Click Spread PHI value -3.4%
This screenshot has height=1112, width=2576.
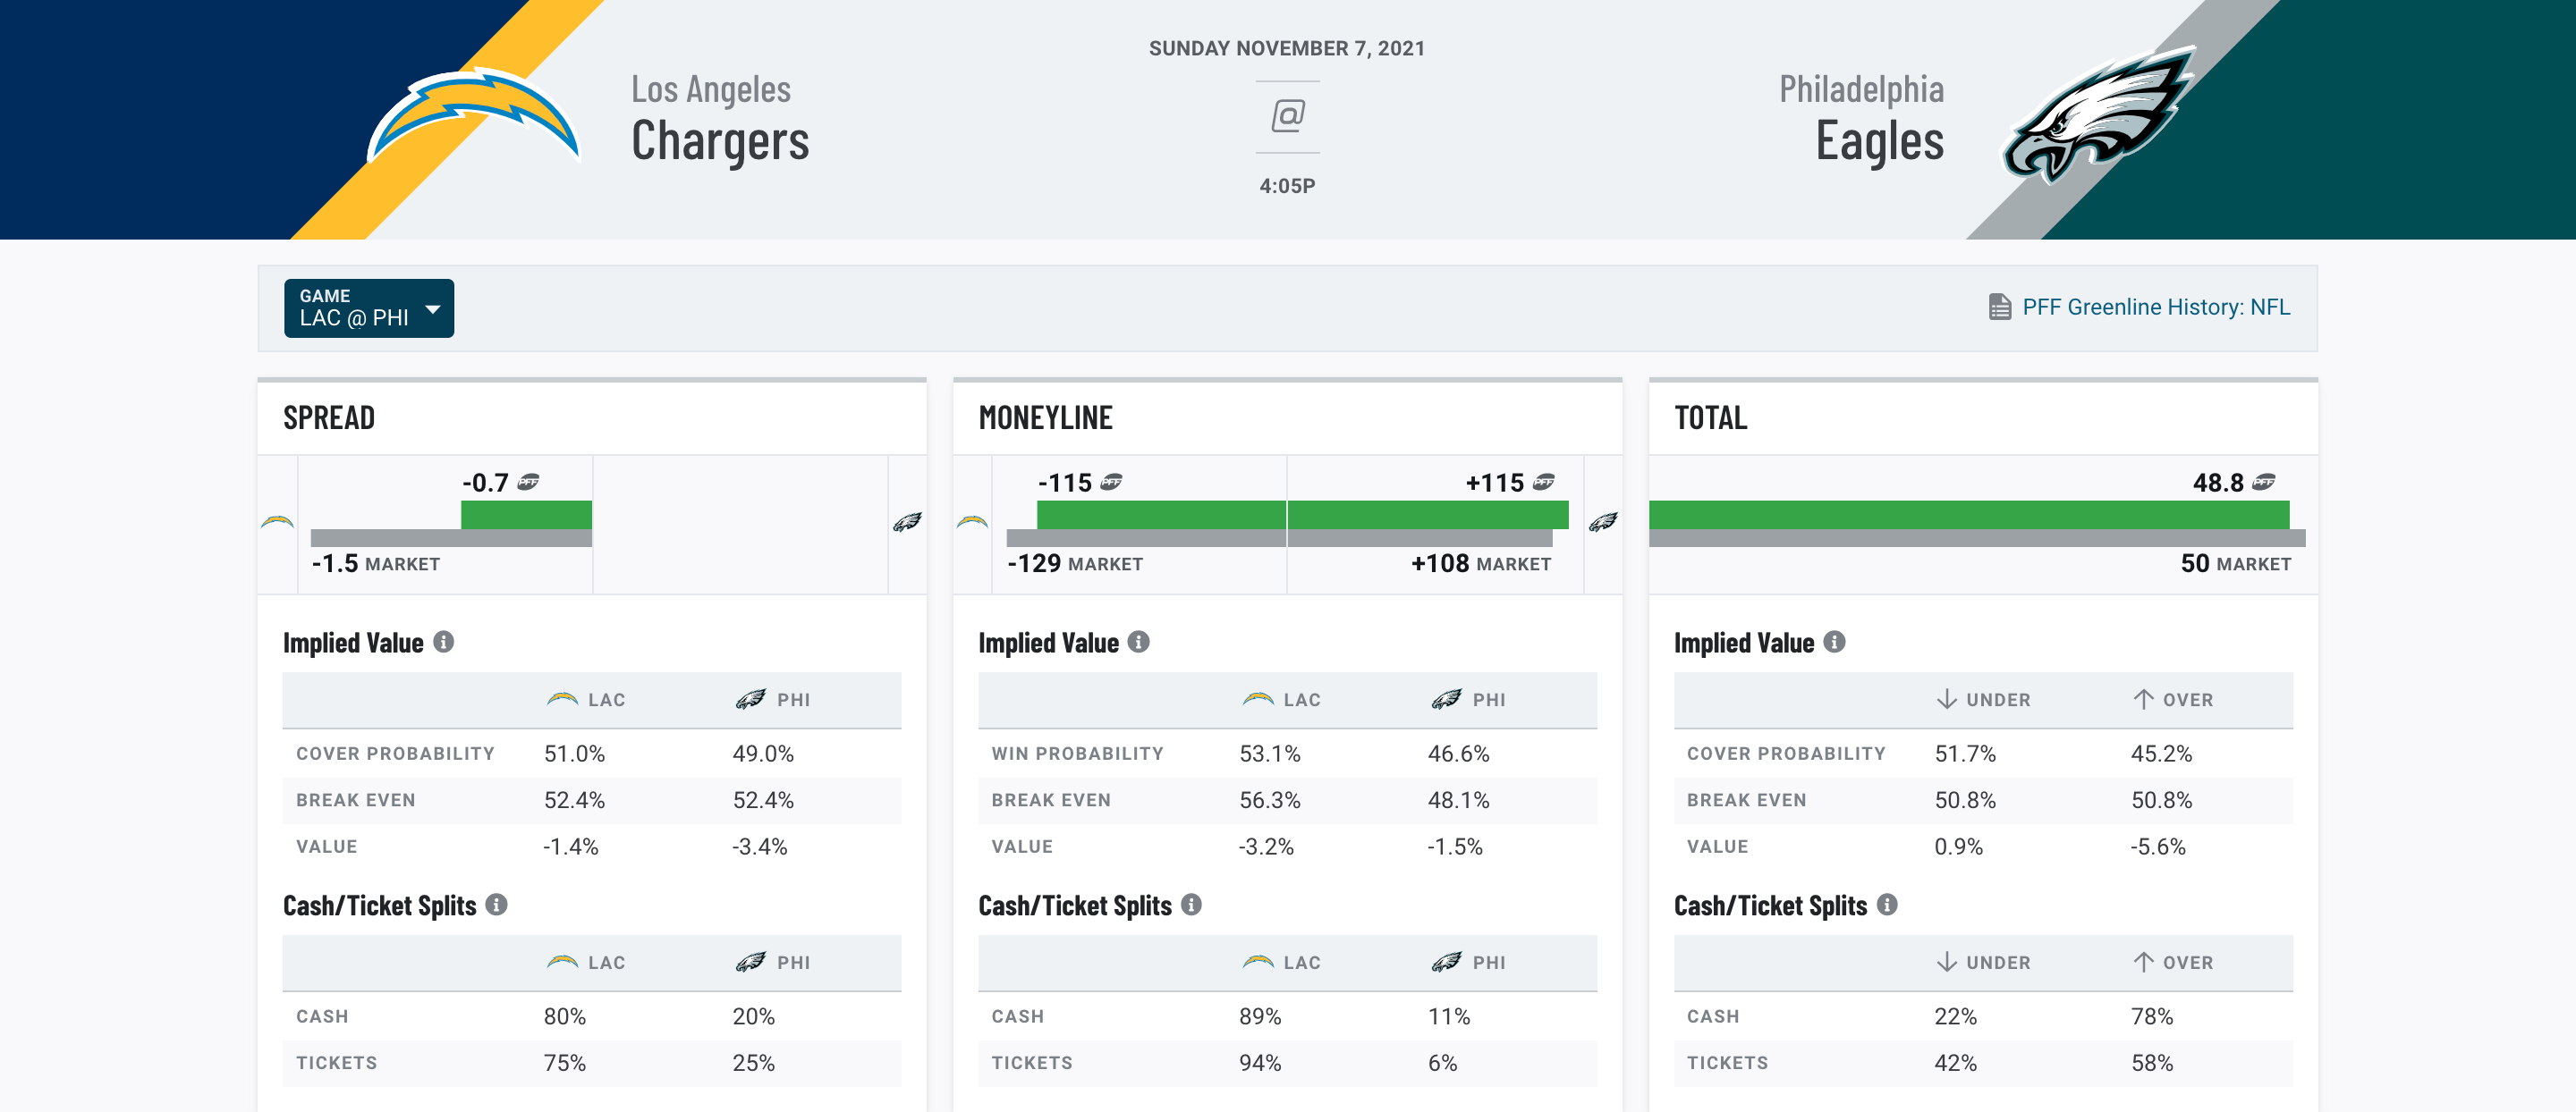pyautogui.click(x=759, y=847)
